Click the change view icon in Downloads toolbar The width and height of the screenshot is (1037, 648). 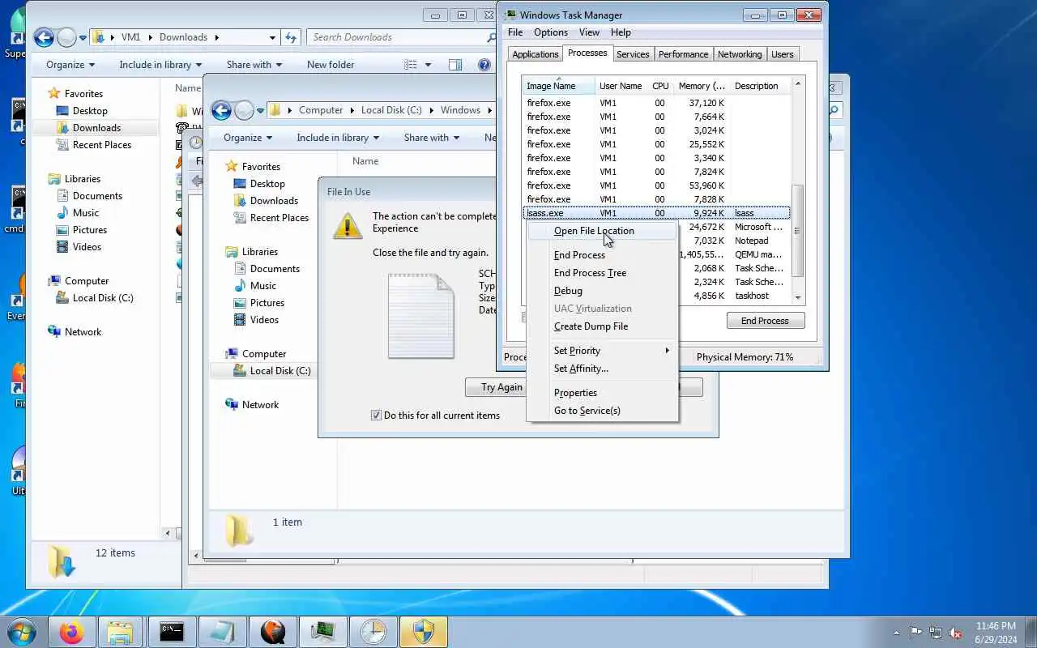(411, 65)
